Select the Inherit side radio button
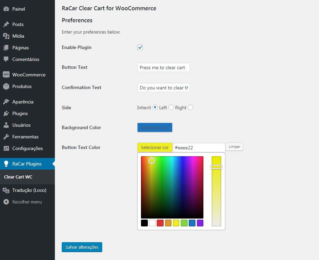Viewport: 319px width, 260px height. [155, 107]
